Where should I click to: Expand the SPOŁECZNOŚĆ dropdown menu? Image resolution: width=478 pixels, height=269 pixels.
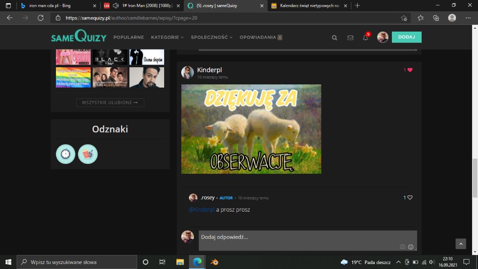[211, 37]
